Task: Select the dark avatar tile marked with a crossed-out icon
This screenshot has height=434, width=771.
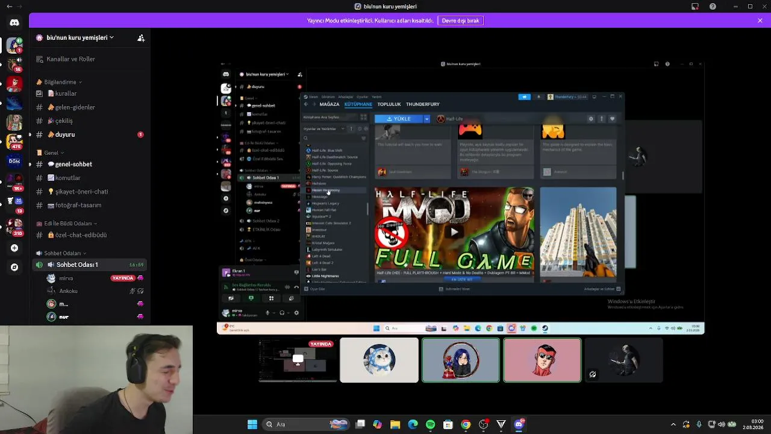Action: (623, 360)
